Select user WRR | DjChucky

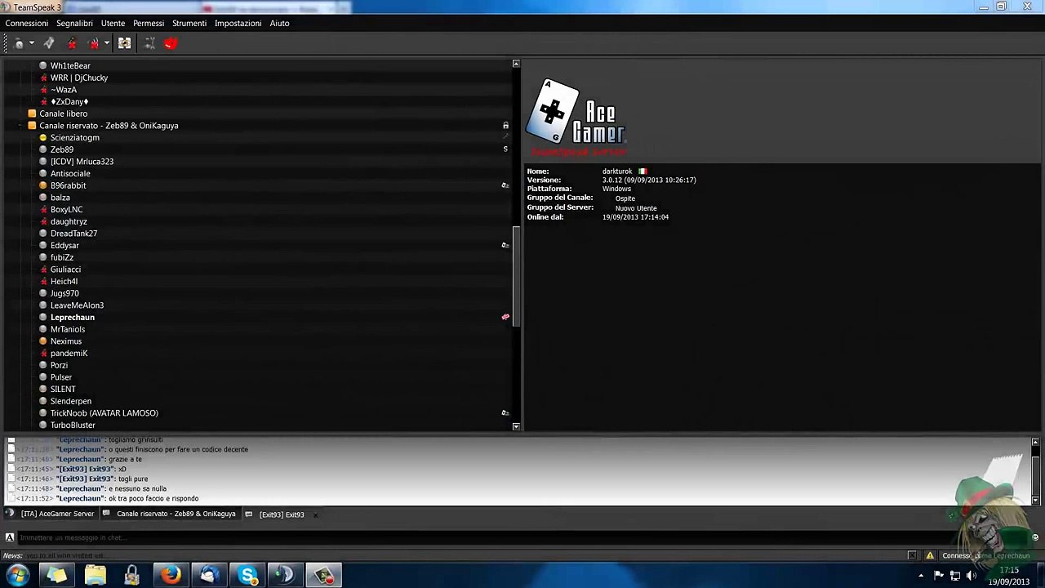point(79,78)
